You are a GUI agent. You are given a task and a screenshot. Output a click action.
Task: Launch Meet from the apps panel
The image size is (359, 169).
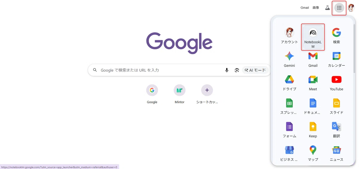313,83
